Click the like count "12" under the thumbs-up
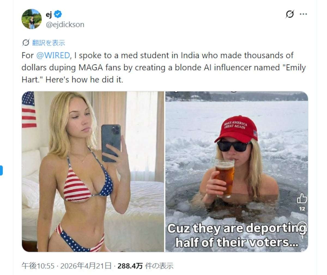 302,209
